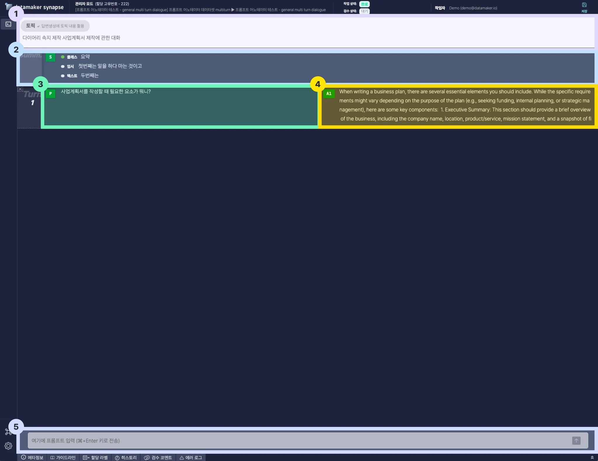Toggle the 토픽 answer-generation option chip

[x=55, y=26]
